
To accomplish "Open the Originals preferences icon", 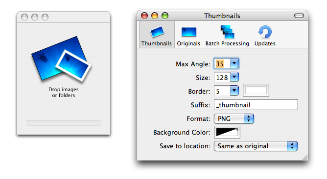I will (x=189, y=32).
